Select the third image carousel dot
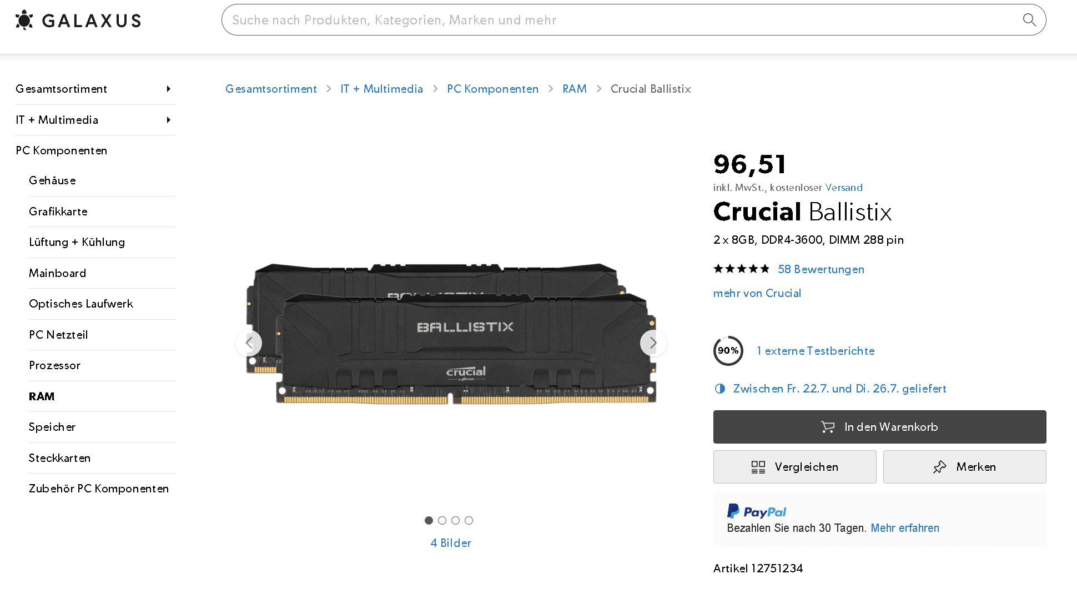 [x=455, y=520]
